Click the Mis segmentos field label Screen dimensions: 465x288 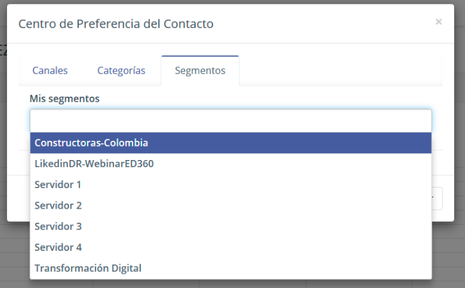65,99
